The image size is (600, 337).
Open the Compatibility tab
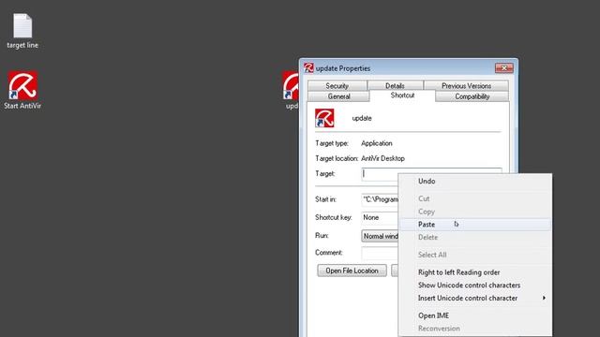[472, 96]
